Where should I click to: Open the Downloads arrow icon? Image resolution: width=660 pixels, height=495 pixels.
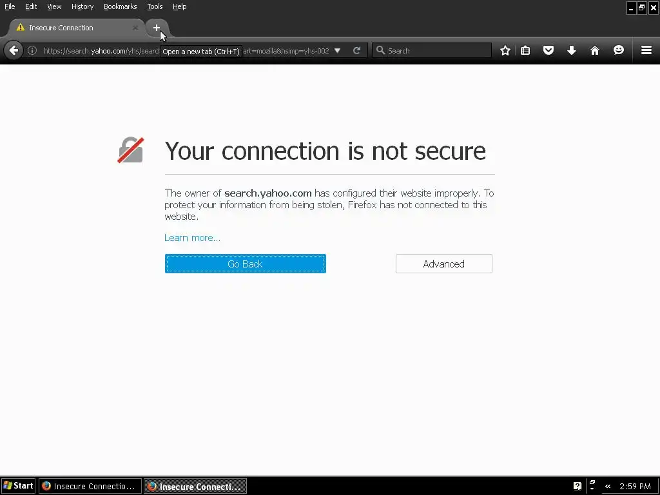click(x=571, y=50)
